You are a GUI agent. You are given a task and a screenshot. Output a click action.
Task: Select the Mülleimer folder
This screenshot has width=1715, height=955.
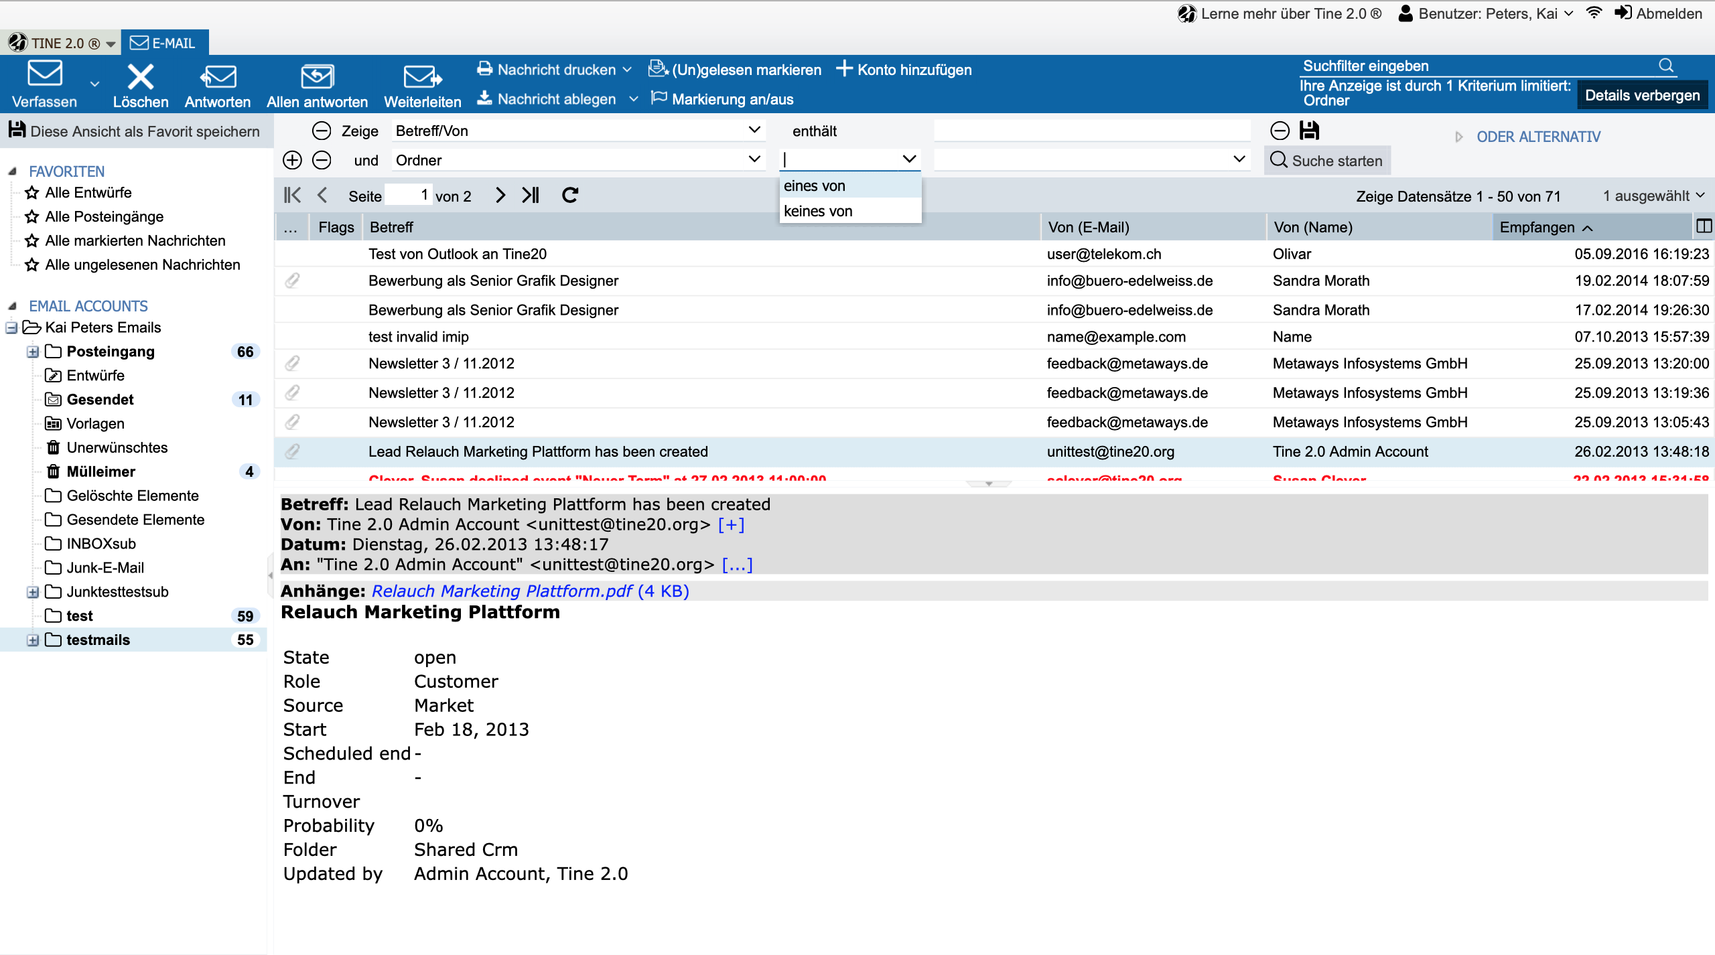tap(100, 472)
